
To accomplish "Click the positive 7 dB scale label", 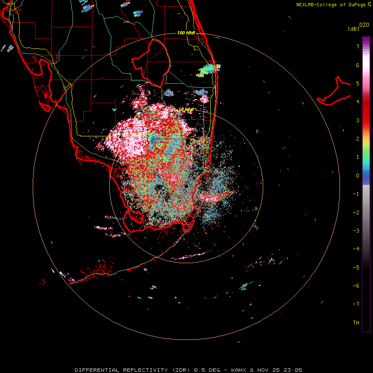I will 358,46.
